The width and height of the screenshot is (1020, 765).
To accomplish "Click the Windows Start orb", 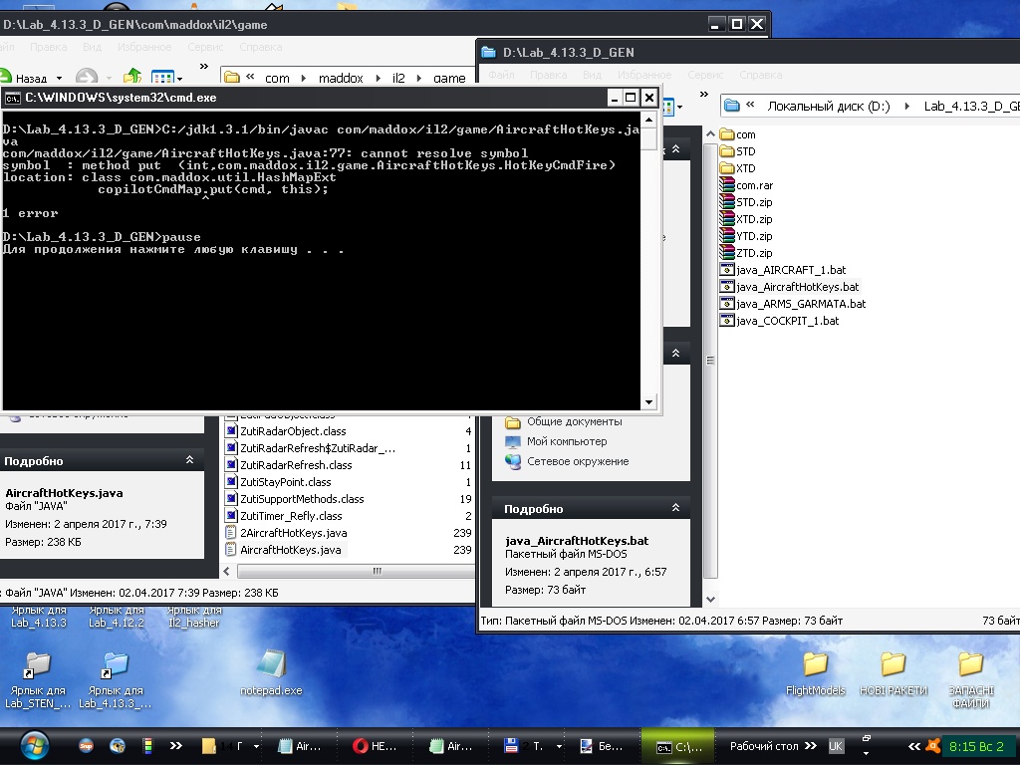I will tap(34, 745).
